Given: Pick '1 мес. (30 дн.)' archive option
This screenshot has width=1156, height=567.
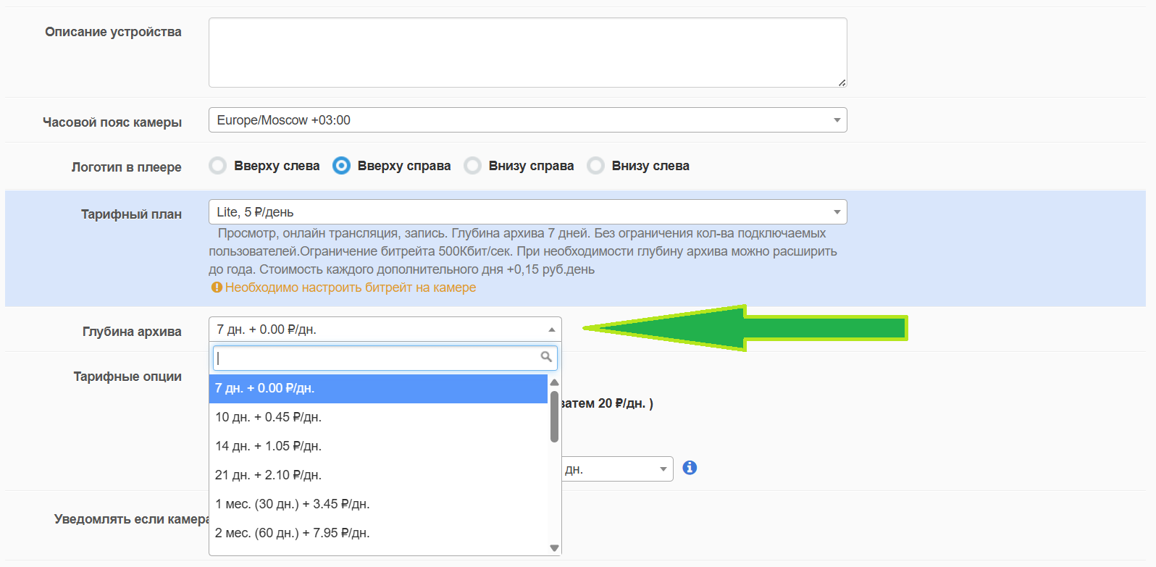Looking at the screenshot, I should pos(378,505).
